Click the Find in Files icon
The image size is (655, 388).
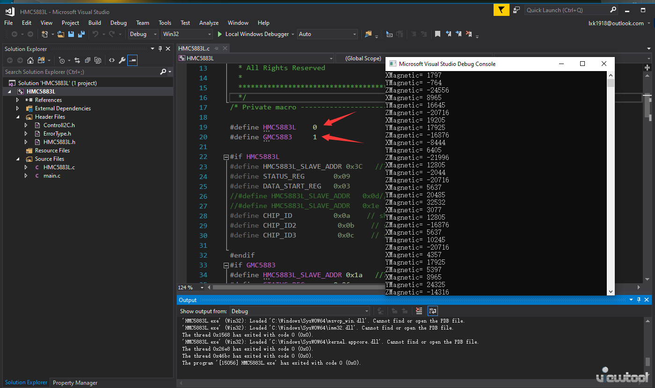click(x=368, y=34)
